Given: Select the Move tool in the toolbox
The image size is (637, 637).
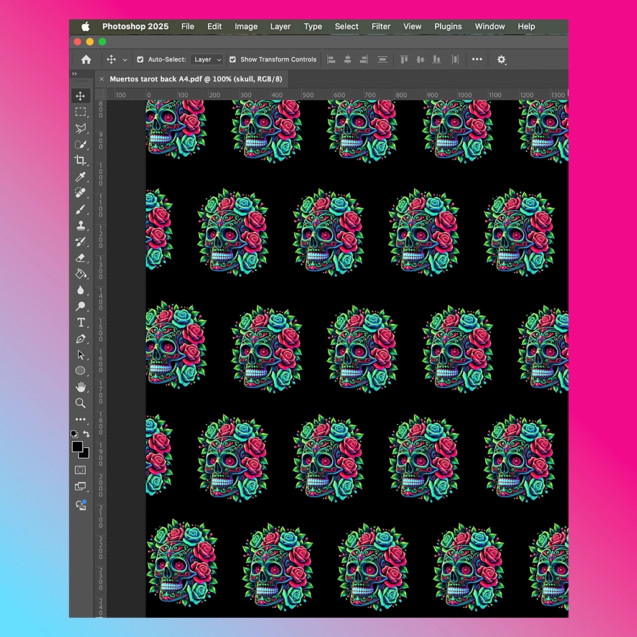Looking at the screenshot, I should 80,96.
